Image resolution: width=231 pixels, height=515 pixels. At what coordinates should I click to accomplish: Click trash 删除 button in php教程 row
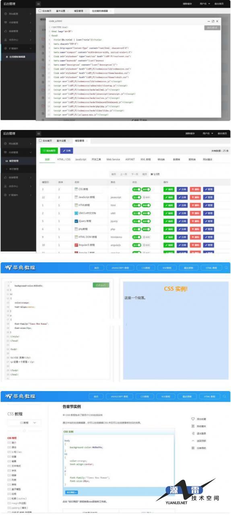click(195, 229)
